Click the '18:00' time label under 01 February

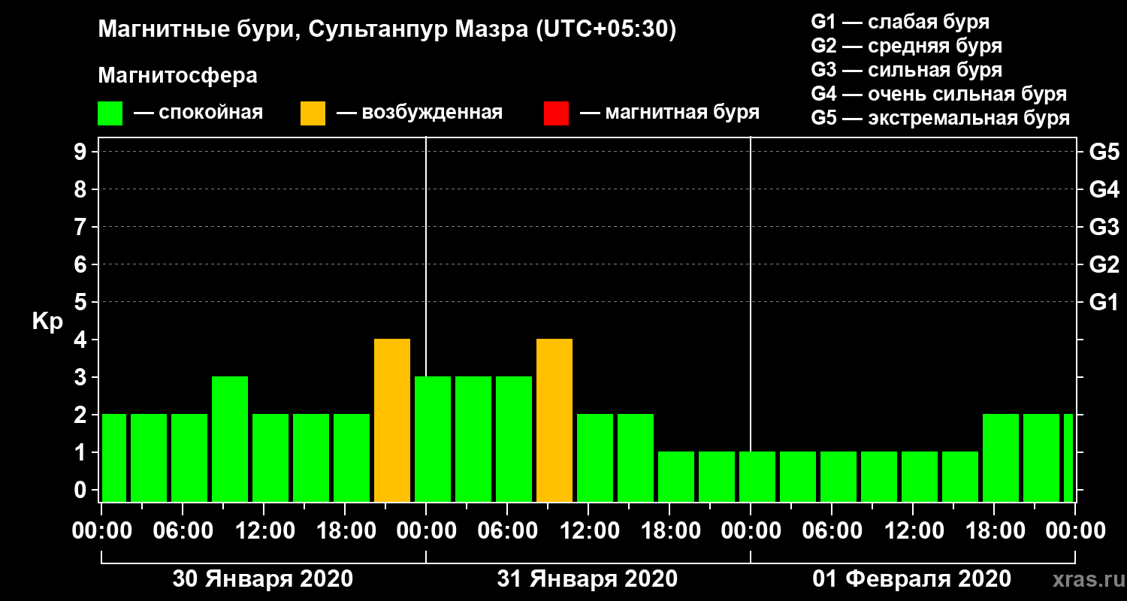(x=995, y=530)
